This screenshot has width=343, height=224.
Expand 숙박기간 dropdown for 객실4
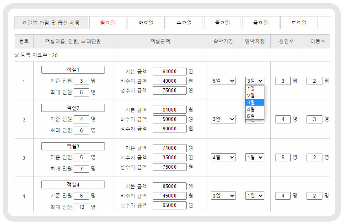tap(223, 196)
